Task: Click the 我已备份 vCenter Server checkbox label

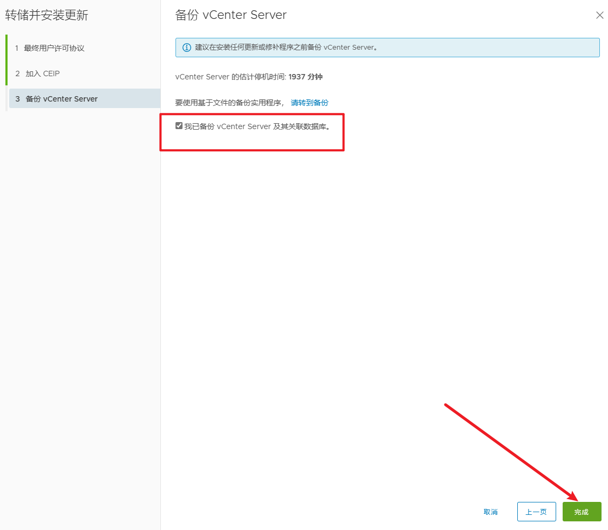Action: 256,126
